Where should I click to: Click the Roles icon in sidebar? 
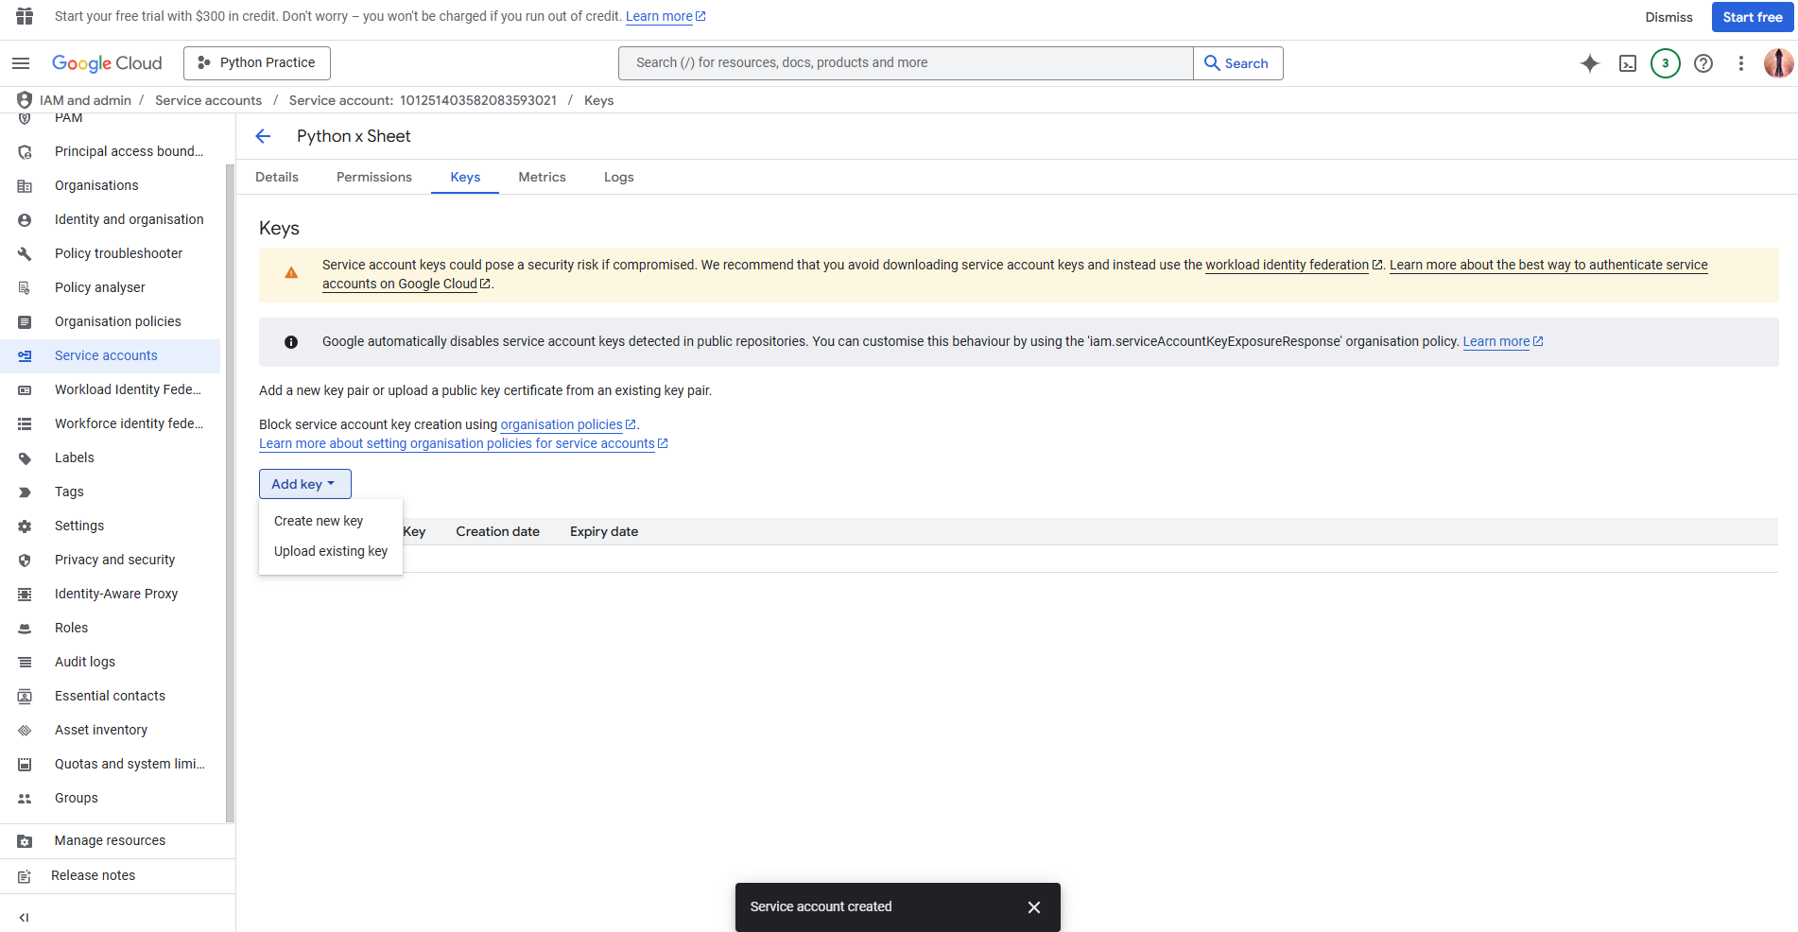(25, 629)
